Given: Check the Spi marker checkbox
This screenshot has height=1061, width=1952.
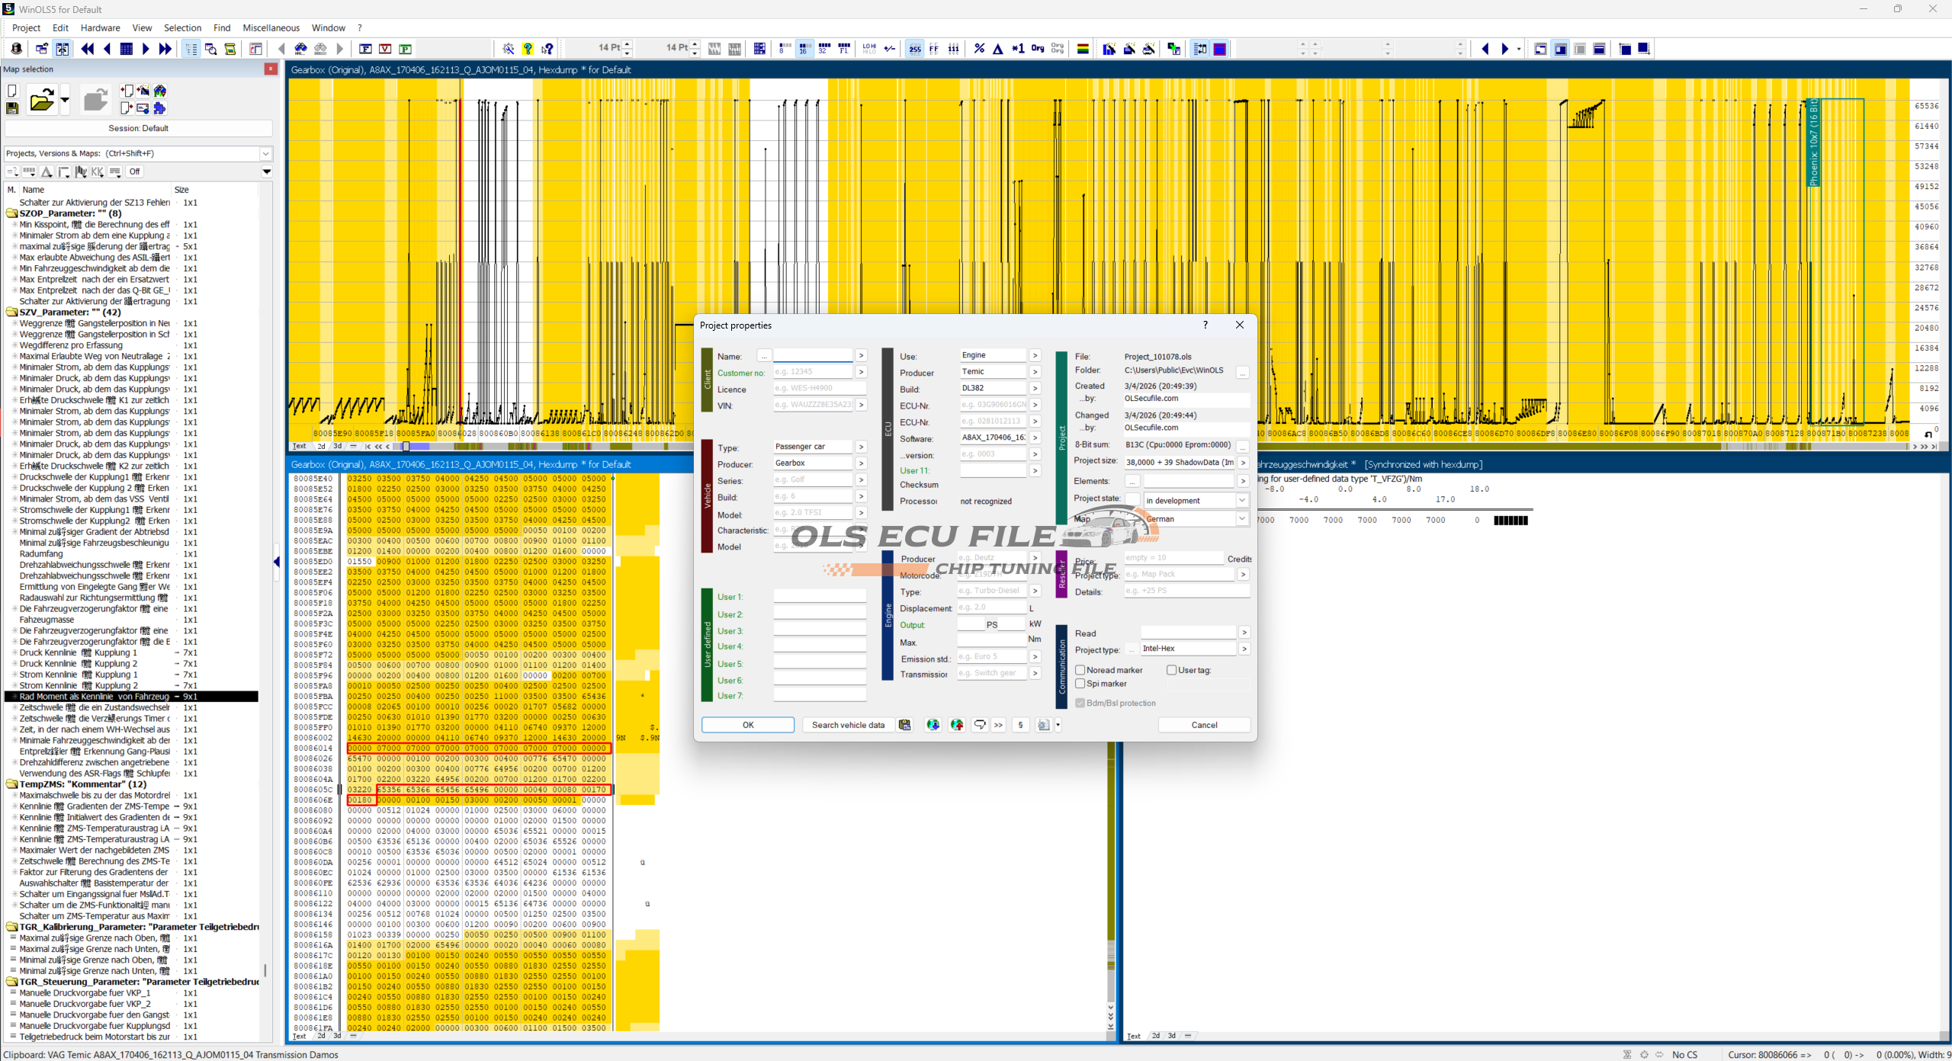Looking at the screenshot, I should (x=1080, y=684).
